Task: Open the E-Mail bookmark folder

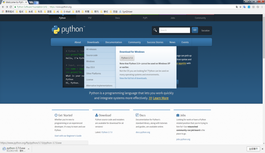Action: (65, 11)
